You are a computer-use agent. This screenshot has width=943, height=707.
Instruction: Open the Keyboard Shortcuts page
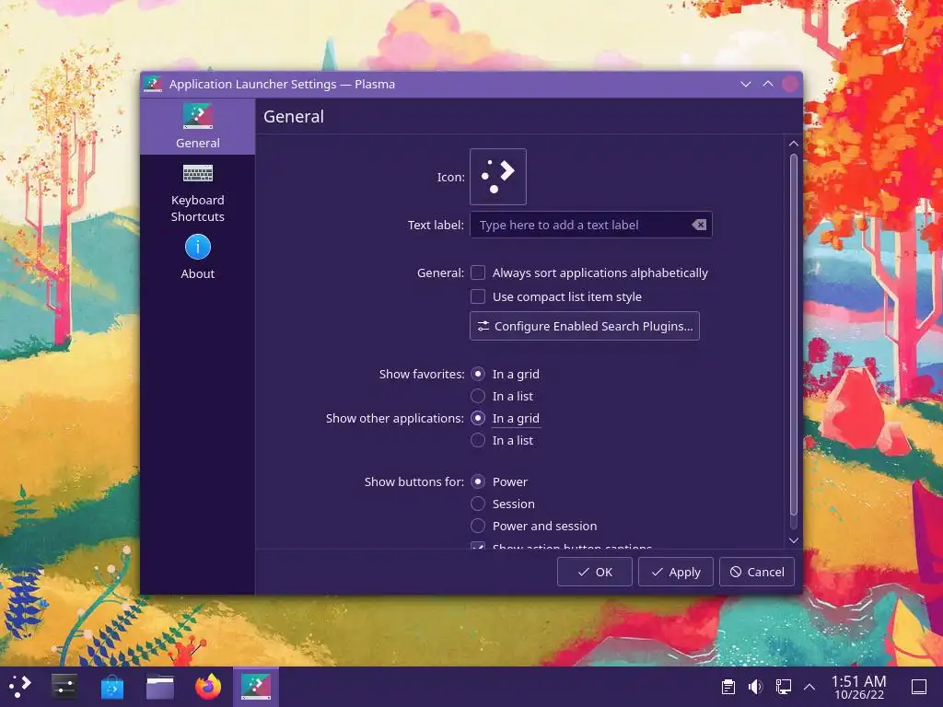click(x=197, y=193)
